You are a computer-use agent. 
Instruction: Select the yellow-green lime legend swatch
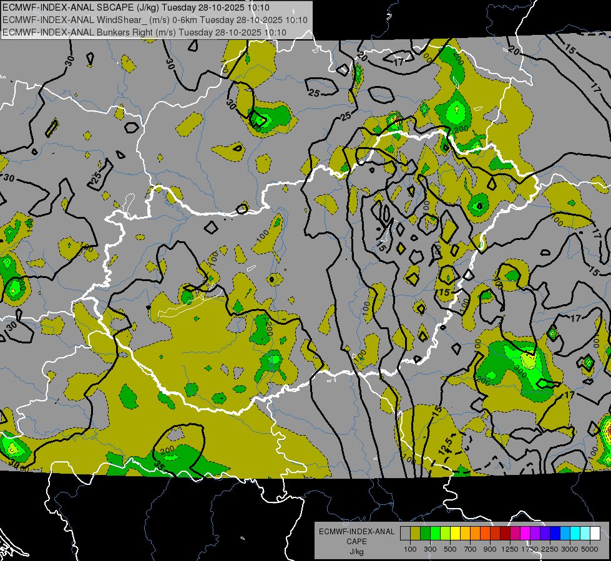(x=445, y=534)
